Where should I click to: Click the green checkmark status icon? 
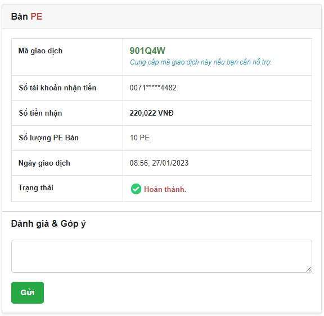point(136,189)
